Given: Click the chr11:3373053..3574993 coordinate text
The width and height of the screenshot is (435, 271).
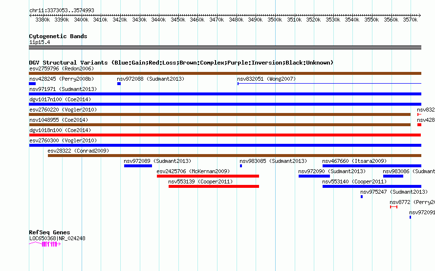Looking at the screenshot, I should (62, 10).
